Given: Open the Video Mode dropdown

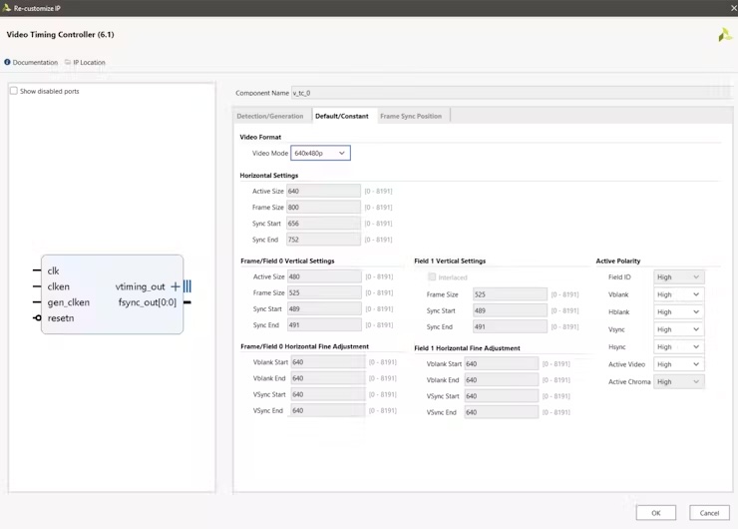Looking at the screenshot, I should pyautogui.click(x=320, y=153).
